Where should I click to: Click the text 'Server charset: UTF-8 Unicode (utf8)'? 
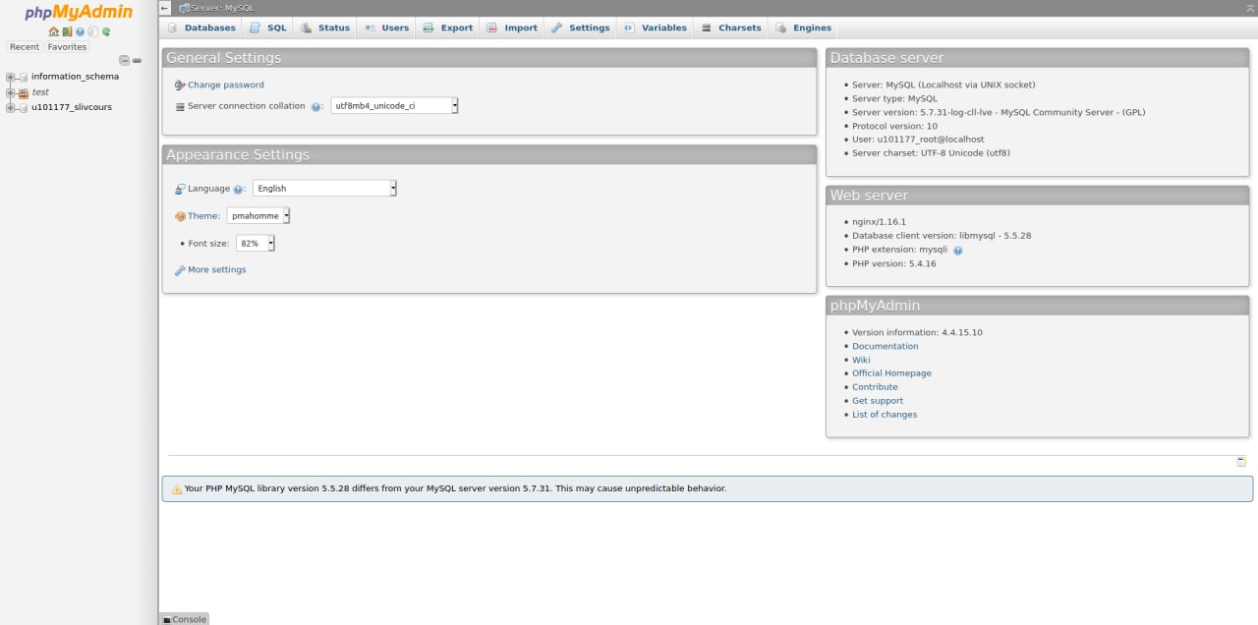[931, 153]
